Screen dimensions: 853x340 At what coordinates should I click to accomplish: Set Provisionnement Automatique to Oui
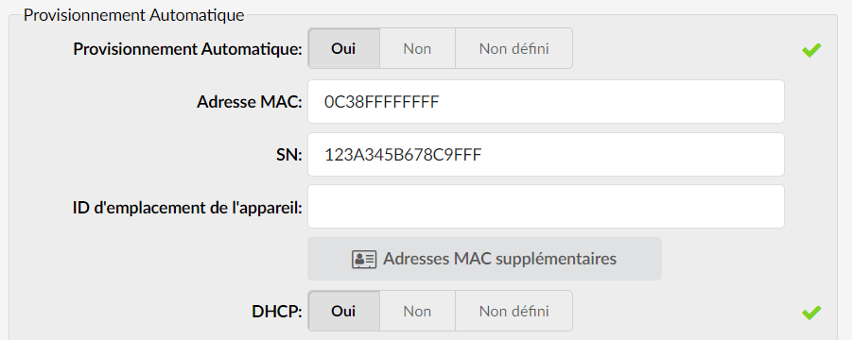pyautogui.click(x=344, y=49)
